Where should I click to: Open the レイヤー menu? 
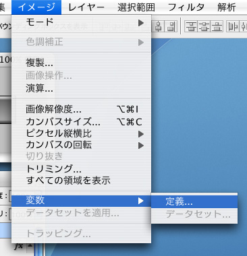[x=86, y=7]
